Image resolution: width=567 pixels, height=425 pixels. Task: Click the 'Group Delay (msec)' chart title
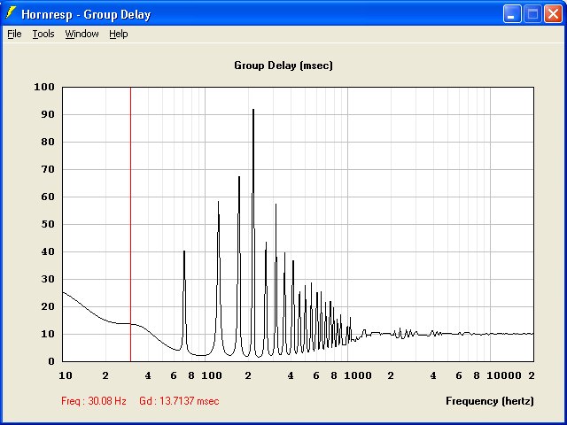(x=283, y=66)
